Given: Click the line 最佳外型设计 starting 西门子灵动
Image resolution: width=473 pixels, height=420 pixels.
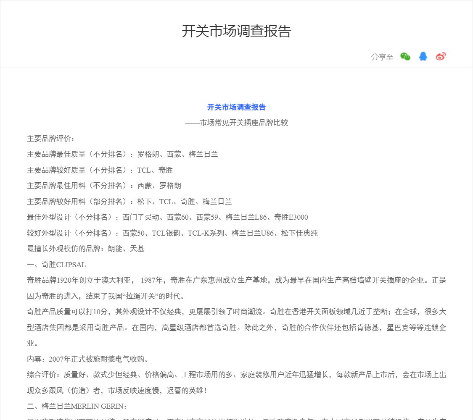Looking at the screenshot, I should (x=167, y=217).
